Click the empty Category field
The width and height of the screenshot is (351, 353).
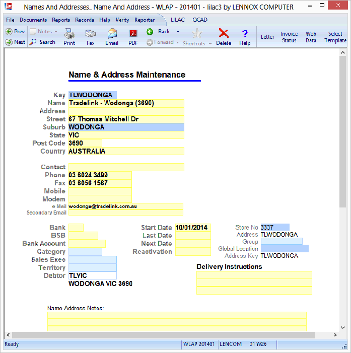85,252
